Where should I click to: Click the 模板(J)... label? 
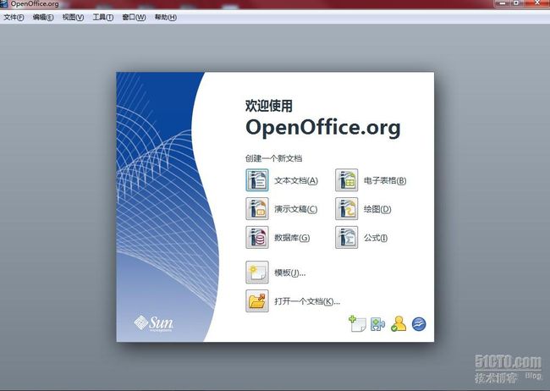(x=290, y=273)
